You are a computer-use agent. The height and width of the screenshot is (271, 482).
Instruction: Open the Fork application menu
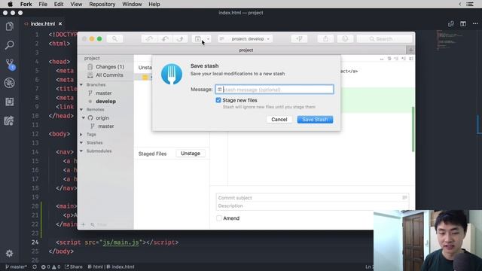pyautogui.click(x=26, y=4)
